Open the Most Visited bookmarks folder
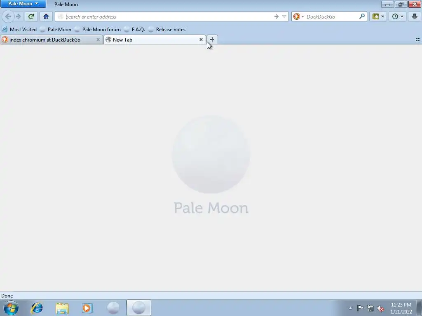Viewport: 422px width, 316px height. point(19,30)
